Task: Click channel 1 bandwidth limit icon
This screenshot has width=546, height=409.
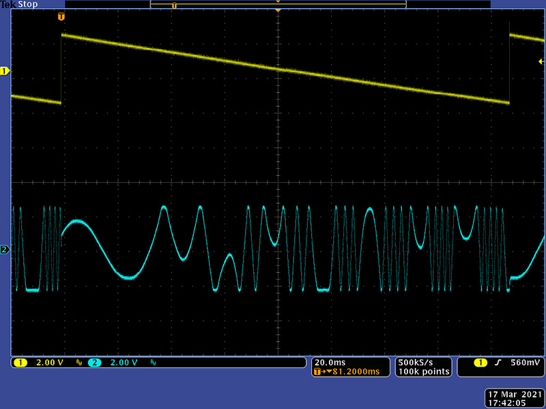Action: (78, 363)
